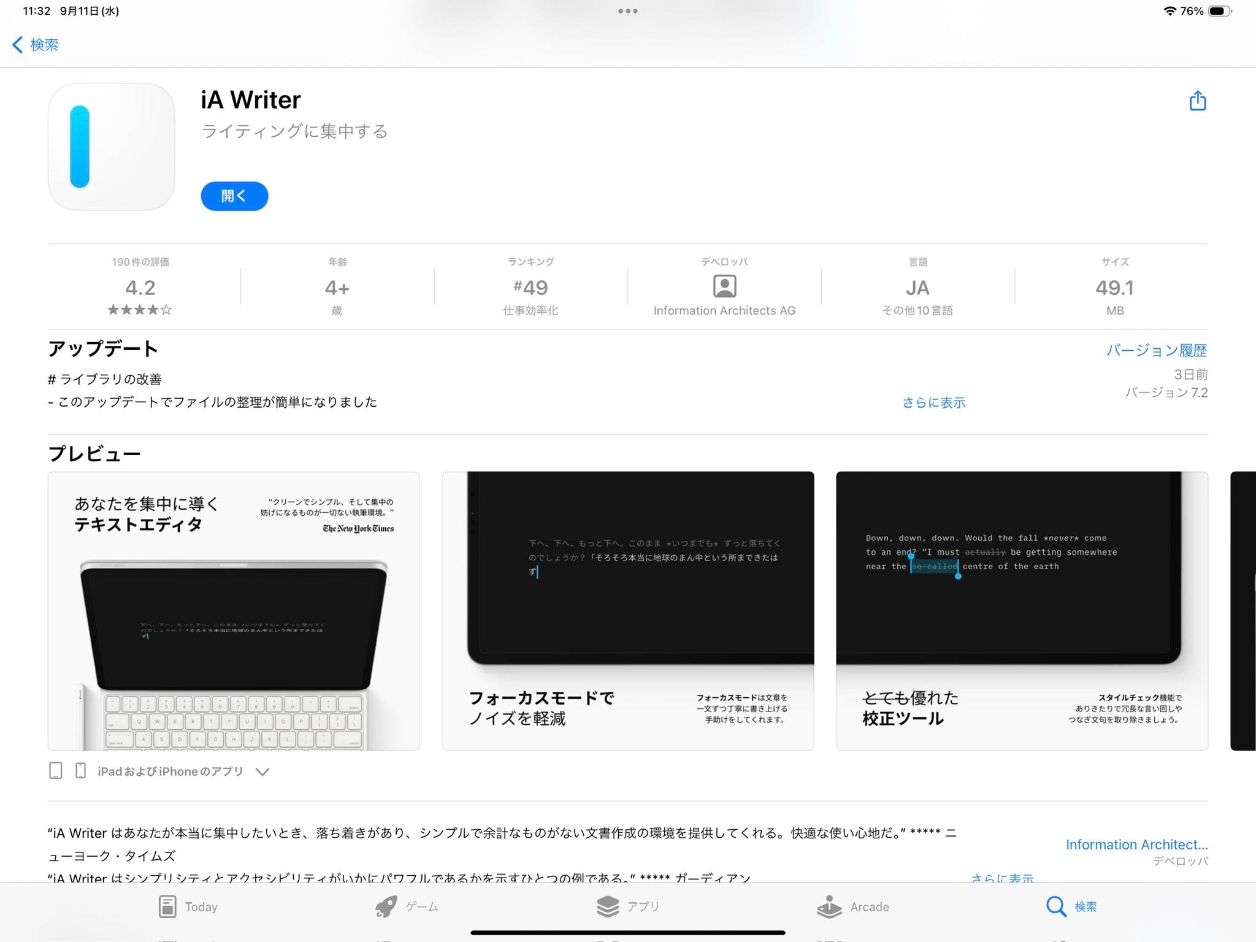Open Information Architect... developer link
The image size is (1256, 942).
(1136, 844)
